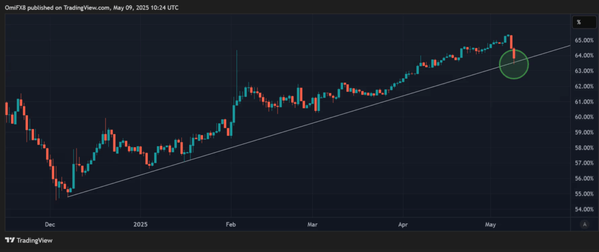Click the 2025 time axis label
The height and width of the screenshot is (252, 599).
(140, 225)
